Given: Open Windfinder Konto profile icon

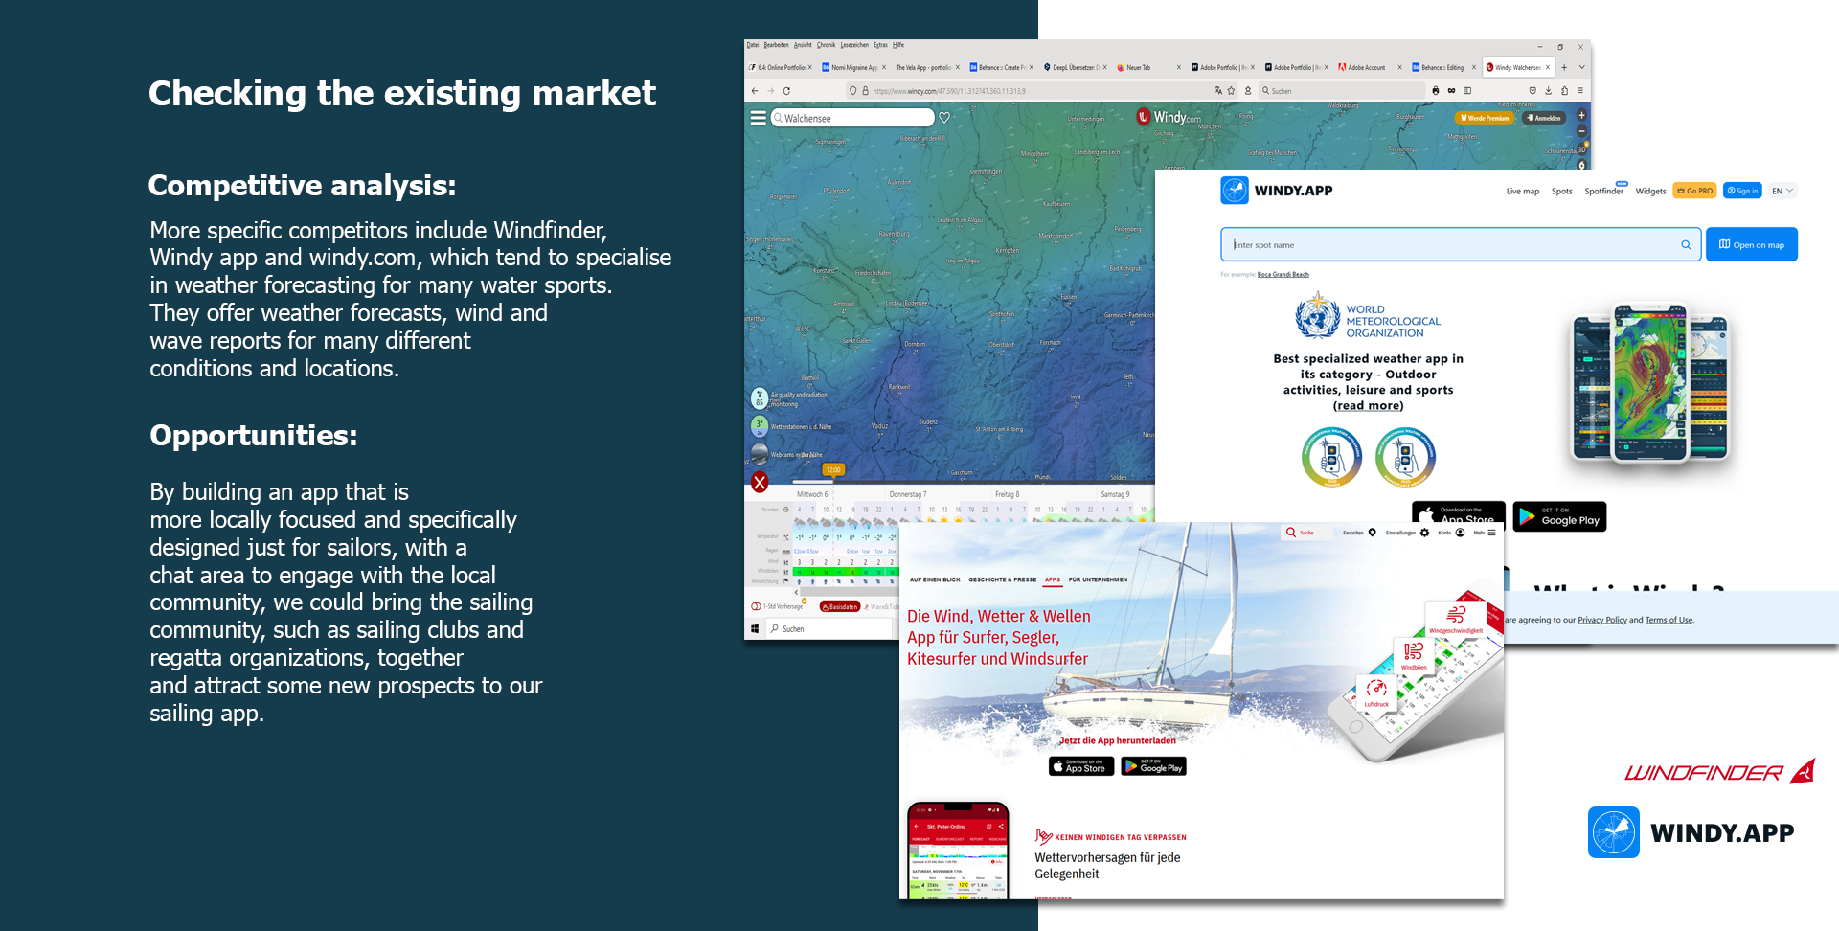Looking at the screenshot, I should (x=1460, y=533).
